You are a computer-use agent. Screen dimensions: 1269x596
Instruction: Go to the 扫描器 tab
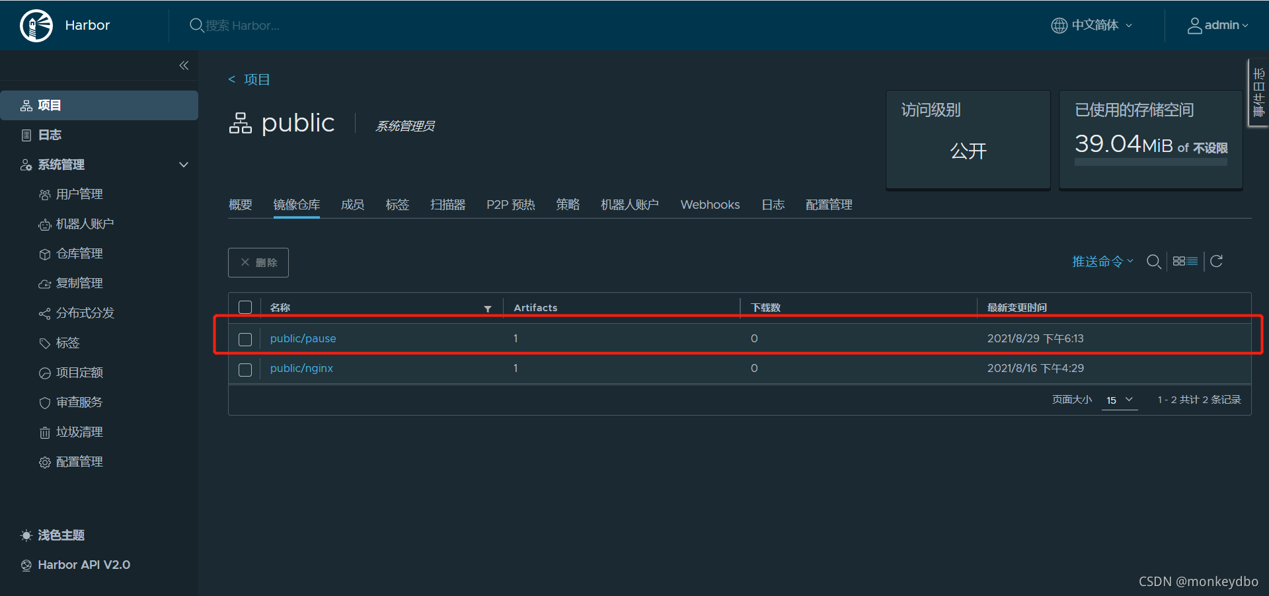448,205
